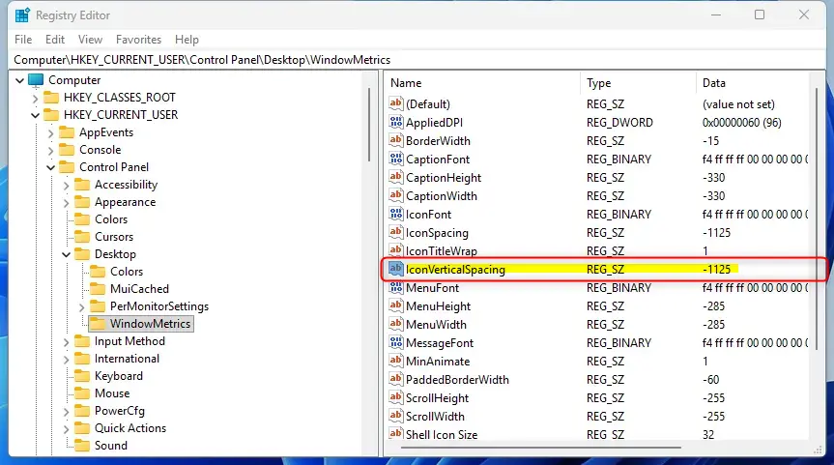Click the string icon beside CaptionHeight

[395, 177]
